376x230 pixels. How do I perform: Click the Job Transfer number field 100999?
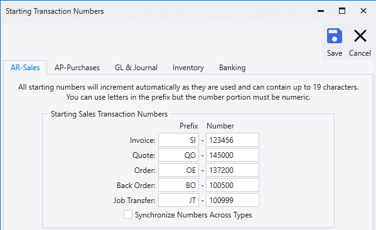232,200
